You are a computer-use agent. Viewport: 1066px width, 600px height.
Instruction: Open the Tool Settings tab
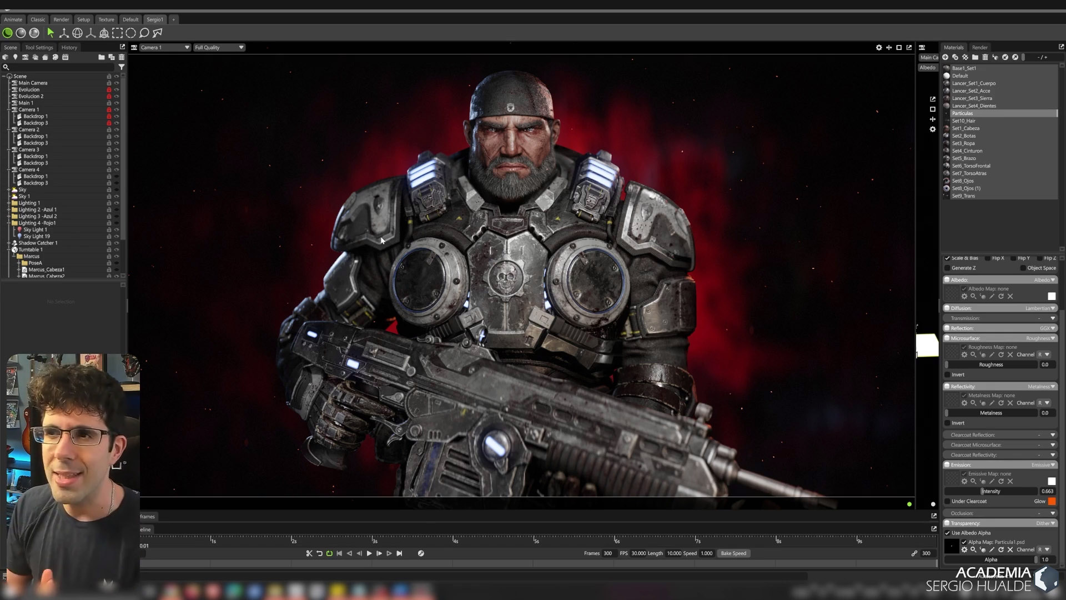pyautogui.click(x=39, y=47)
